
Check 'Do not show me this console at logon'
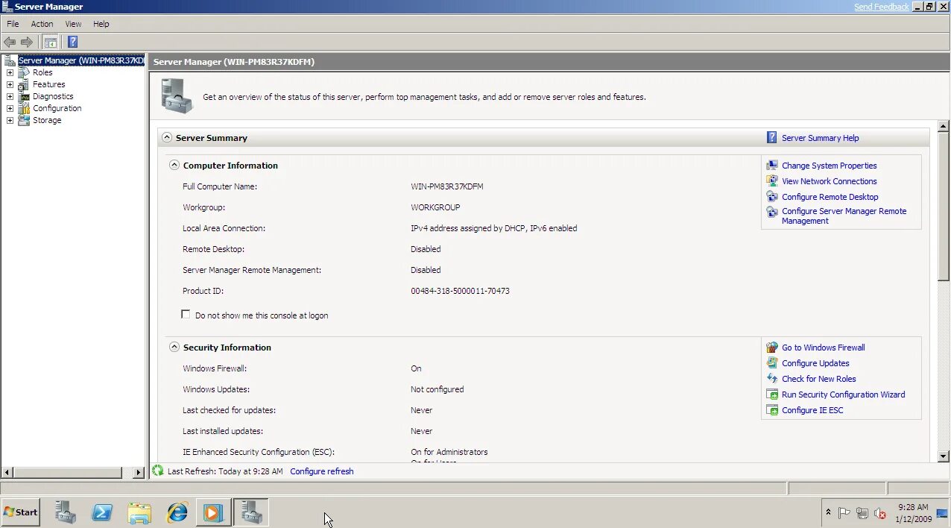(186, 315)
